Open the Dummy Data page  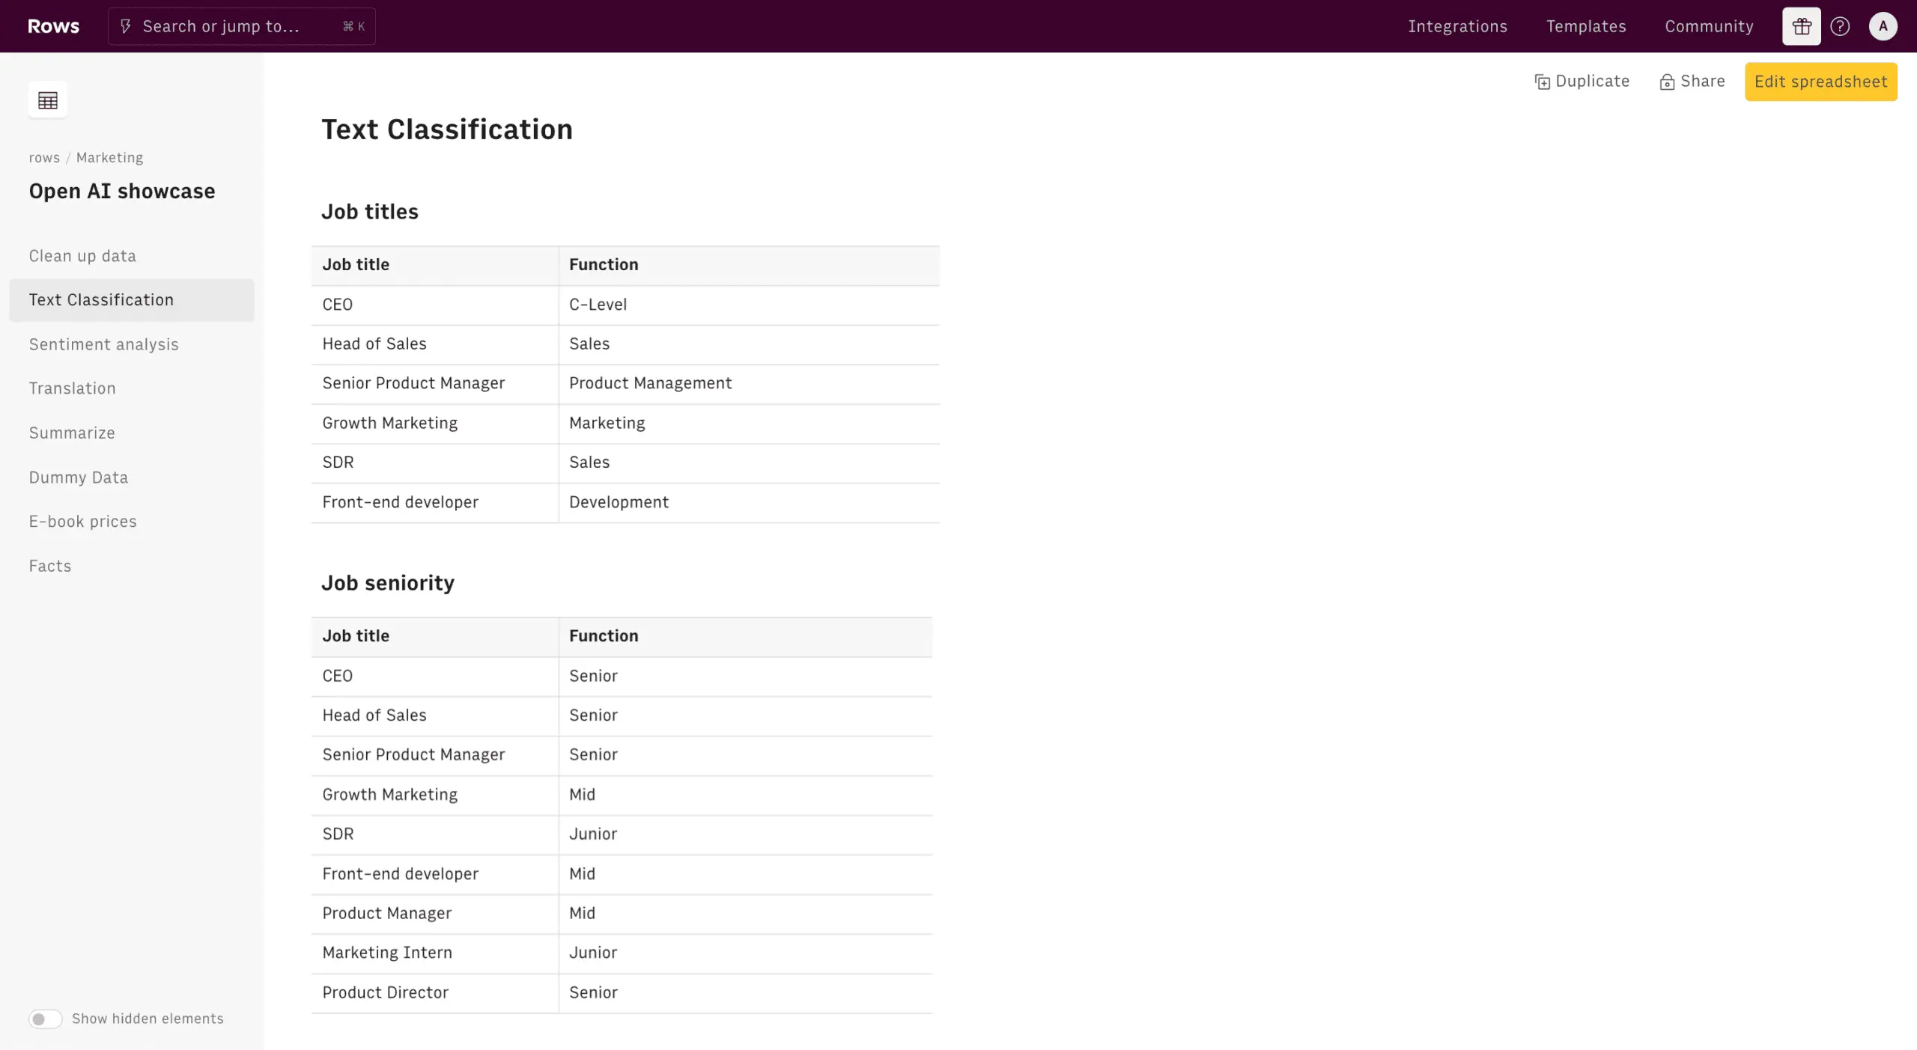click(x=132, y=477)
